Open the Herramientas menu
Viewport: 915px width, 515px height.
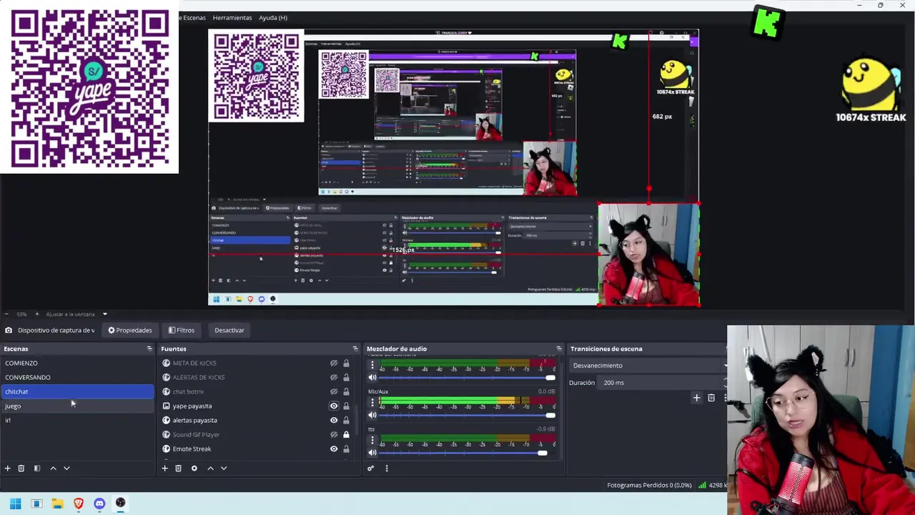(232, 17)
